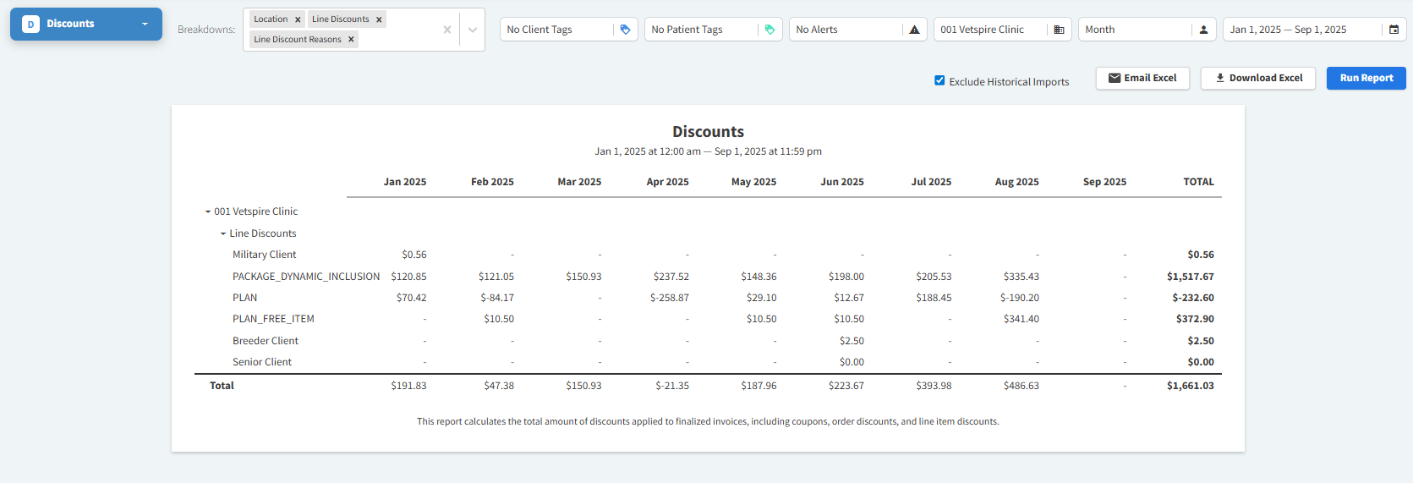Click the No Client Tags field

[x=556, y=30]
